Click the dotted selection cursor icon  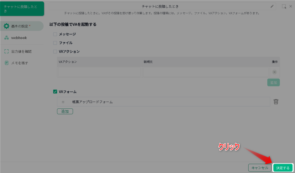[x=284, y=6]
